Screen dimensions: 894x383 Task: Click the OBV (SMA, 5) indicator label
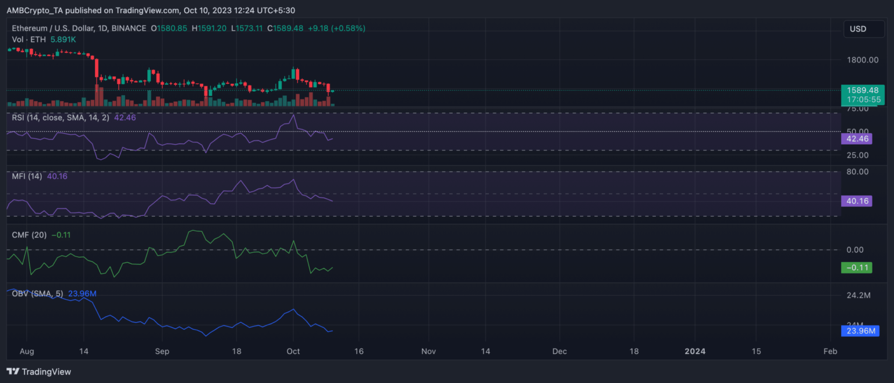tap(38, 293)
